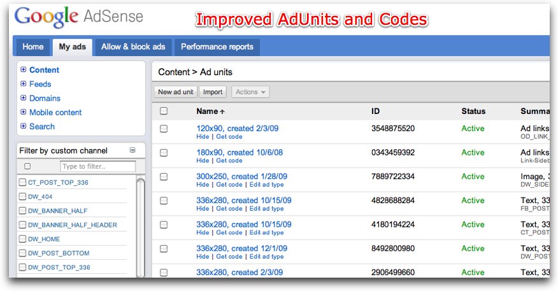
Task: Toggle CT_POST_TOP_336 channel filter
Action: (x=23, y=183)
